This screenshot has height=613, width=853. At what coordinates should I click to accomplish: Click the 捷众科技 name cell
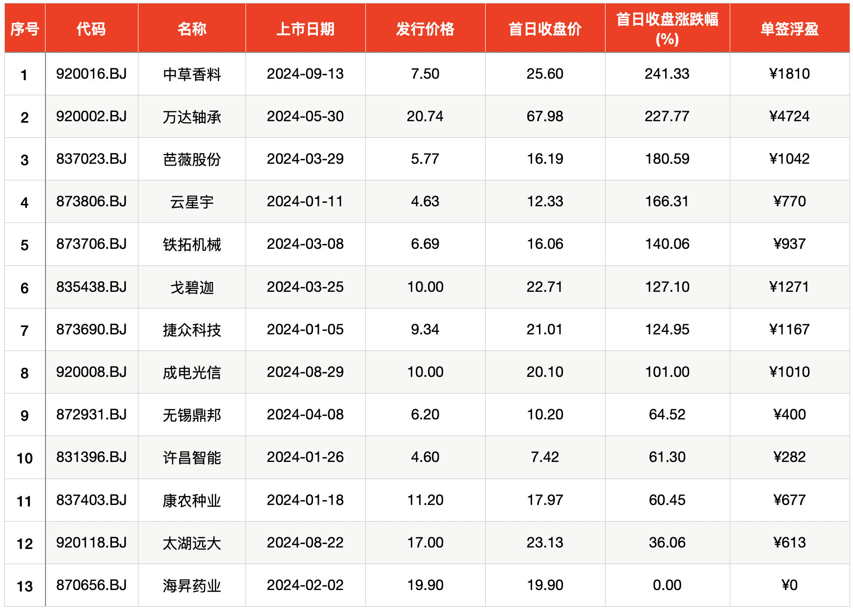point(192,330)
